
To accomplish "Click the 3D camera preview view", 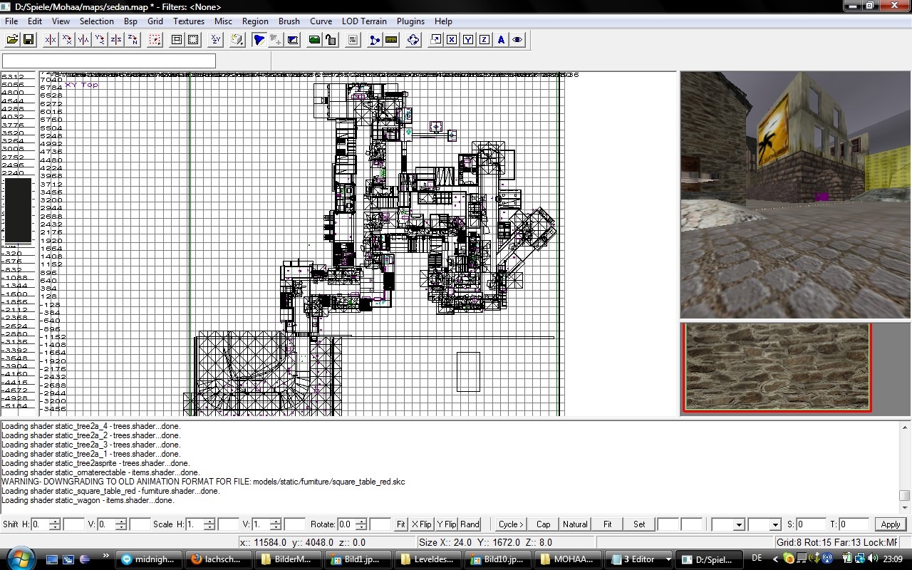I will click(x=796, y=195).
